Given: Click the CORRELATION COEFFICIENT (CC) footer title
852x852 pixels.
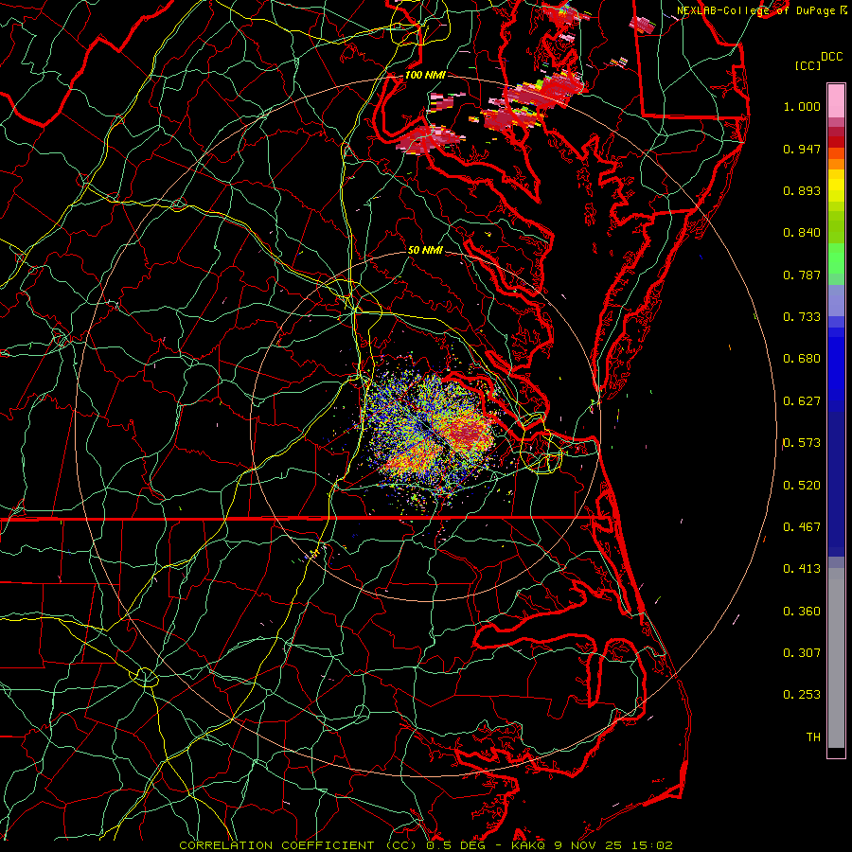Looking at the screenshot, I should tap(299, 845).
